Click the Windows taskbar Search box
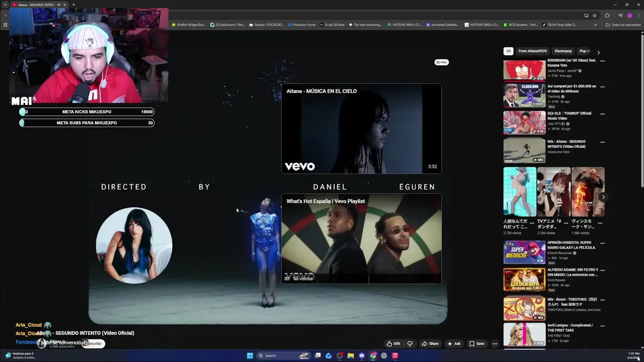This screenshot has width=644, height=362. 283,355
